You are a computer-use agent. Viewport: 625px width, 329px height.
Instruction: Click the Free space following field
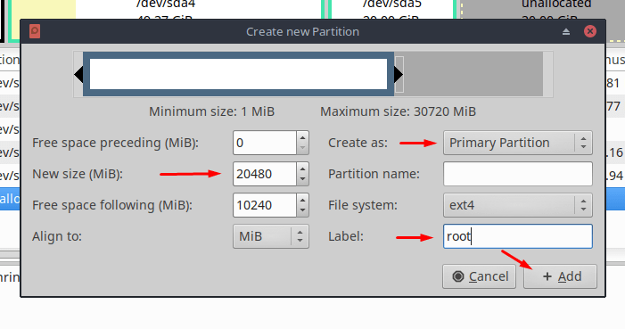pos(265,205)
